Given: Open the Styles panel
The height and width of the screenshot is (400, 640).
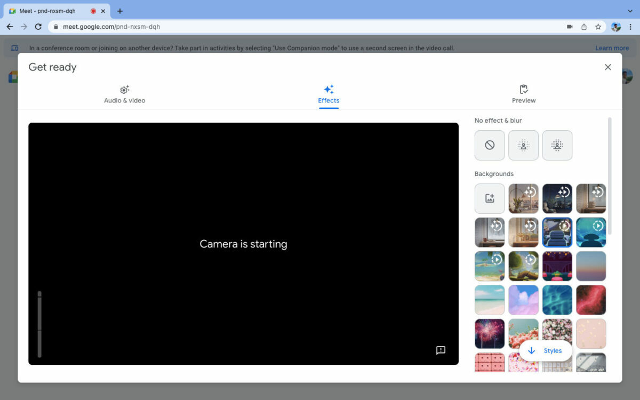Looking at the screenshot, I should 545,350.
